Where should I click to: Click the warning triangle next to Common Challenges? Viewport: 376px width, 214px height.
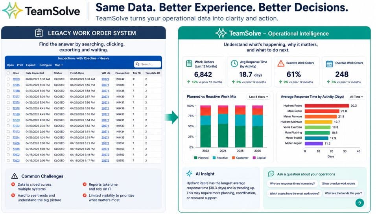(x=15, y=176)
